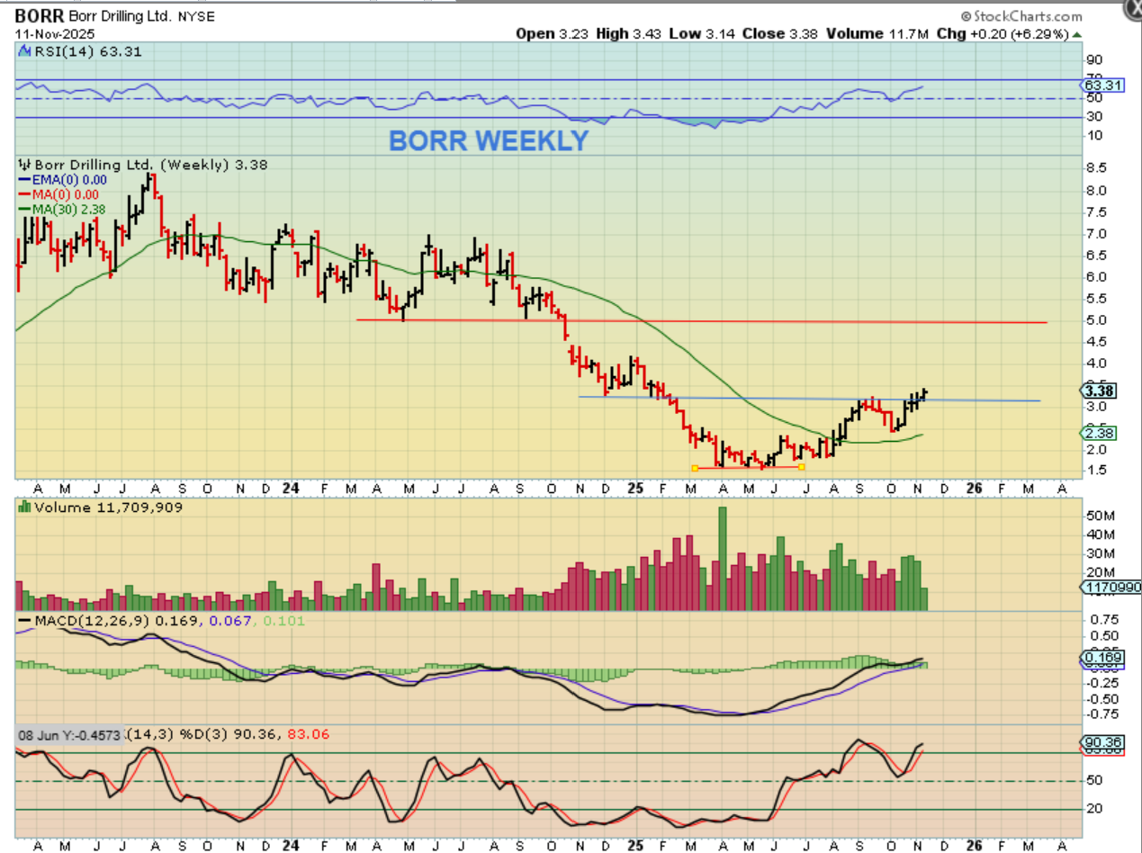Click the price bar icon before 'Borr Drilling Ltd. (Weekly)'
Image resolution: width=1142 pixels, height=853 pixels.
[x=25, y=165]
